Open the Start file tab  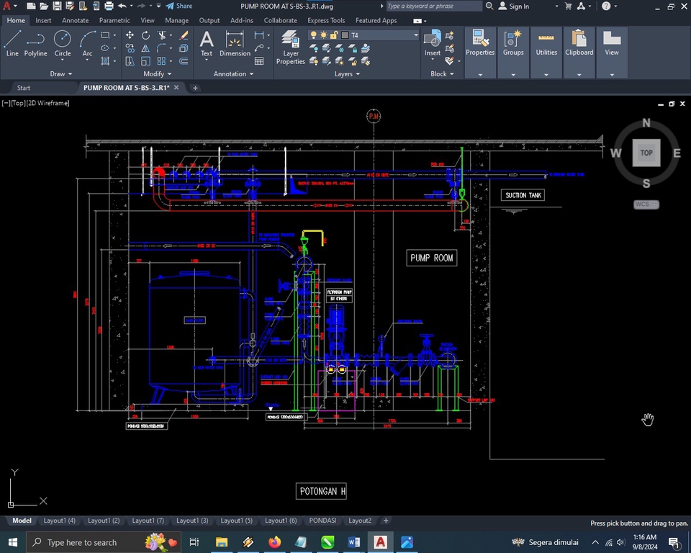click(23, 88)
